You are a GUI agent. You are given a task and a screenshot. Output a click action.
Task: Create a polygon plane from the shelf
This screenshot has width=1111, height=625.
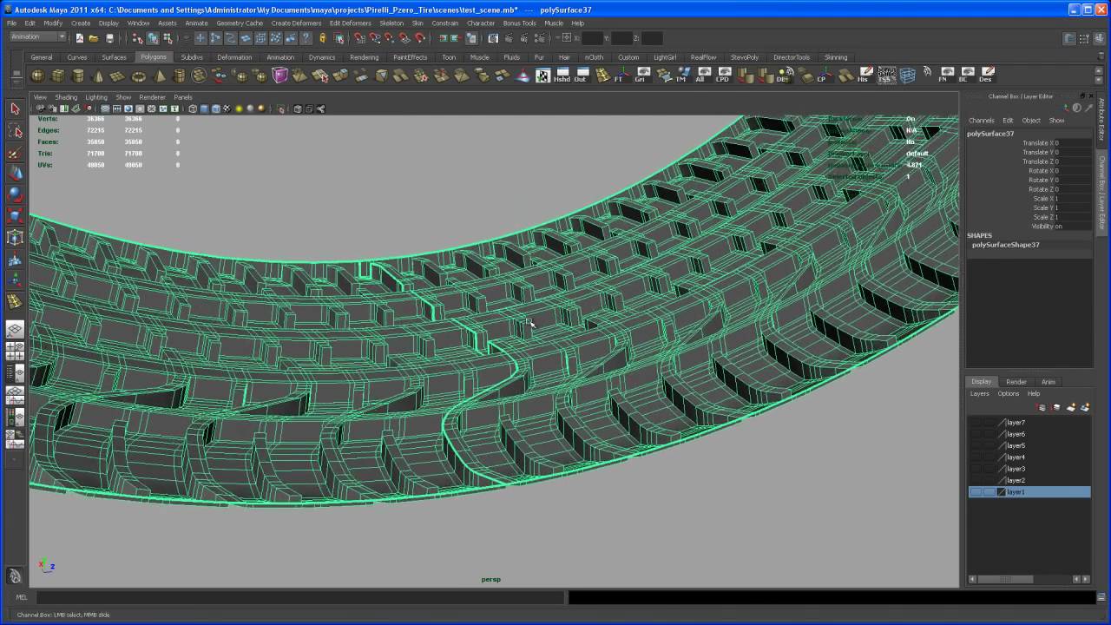coord(118,76)
